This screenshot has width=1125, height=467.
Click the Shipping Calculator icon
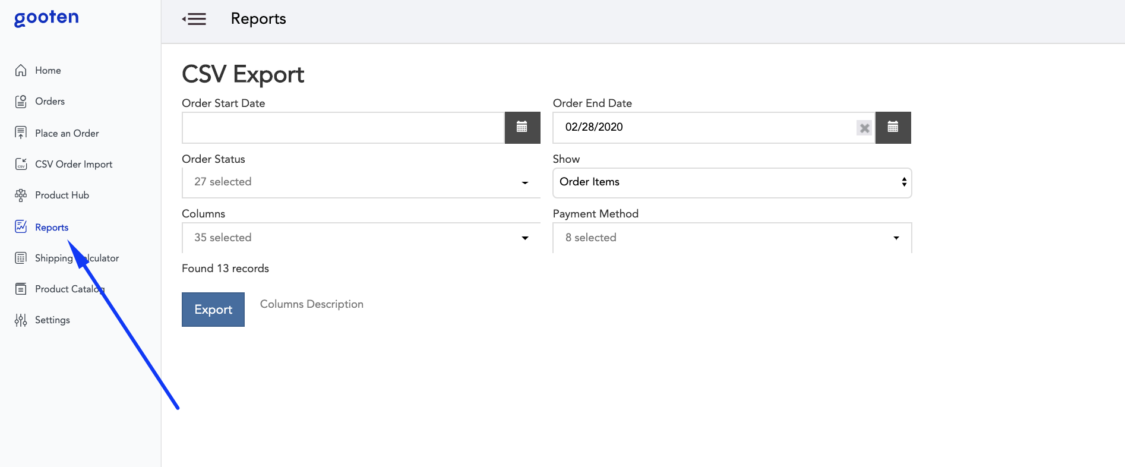click(21, 258)
